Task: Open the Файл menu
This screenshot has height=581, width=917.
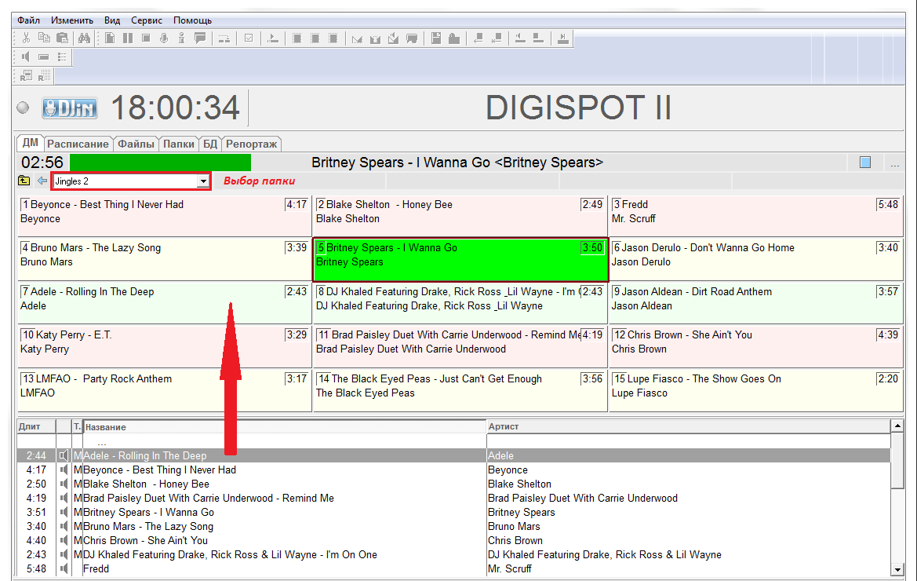Action: pos(29,20)
